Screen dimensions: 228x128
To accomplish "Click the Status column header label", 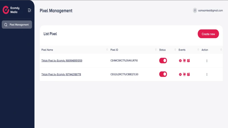I will click(x=162, y=50).
